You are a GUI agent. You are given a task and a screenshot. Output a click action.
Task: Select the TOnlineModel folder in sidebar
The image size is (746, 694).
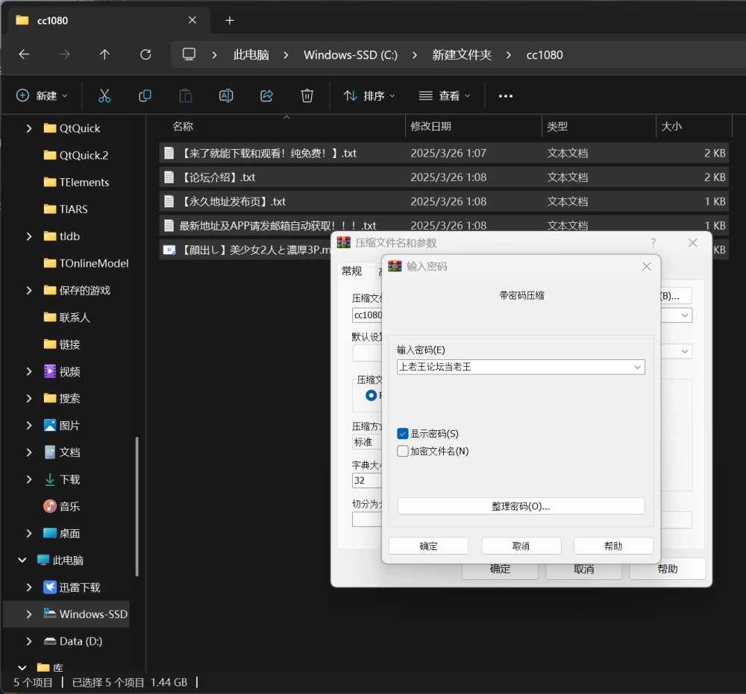click(86, 263)
